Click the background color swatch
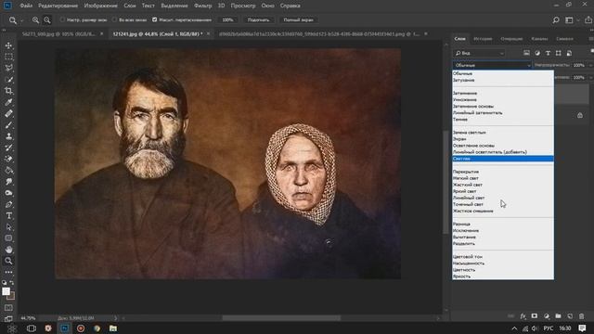The height and width of the screenshot is (334, 594). pyautogui.click(x=12, y=296)
